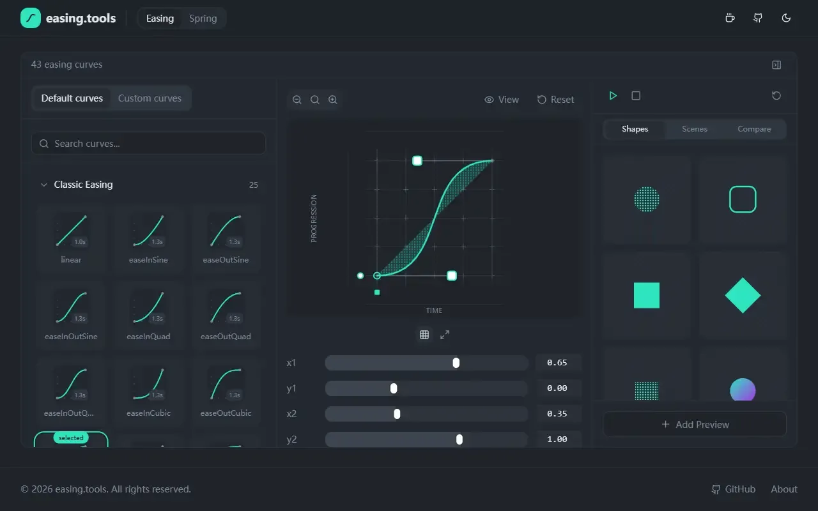818x511 pixels.
Task: Click the 43 easing curves text
Action: click(66, 65)
